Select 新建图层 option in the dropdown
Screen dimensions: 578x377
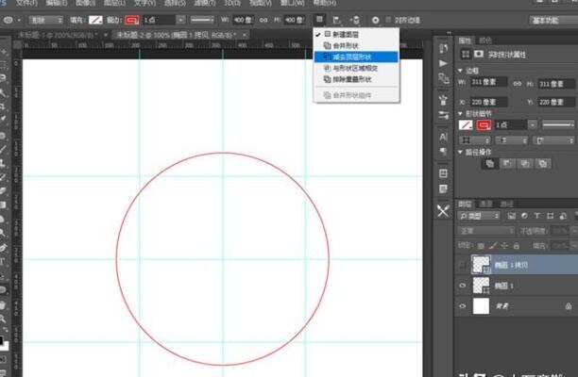tap(356, 34)
